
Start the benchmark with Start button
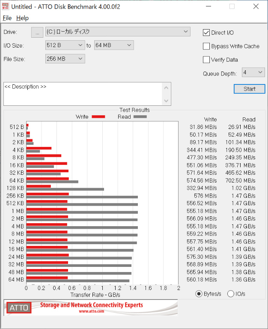(249, 89)
